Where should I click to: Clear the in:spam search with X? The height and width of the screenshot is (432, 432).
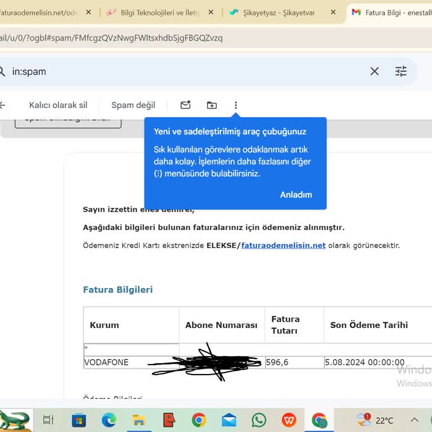(x=375, y=71)
